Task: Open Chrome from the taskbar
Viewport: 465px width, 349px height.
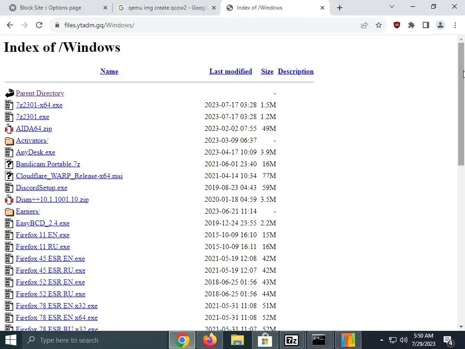Action: tap(182, 340)
